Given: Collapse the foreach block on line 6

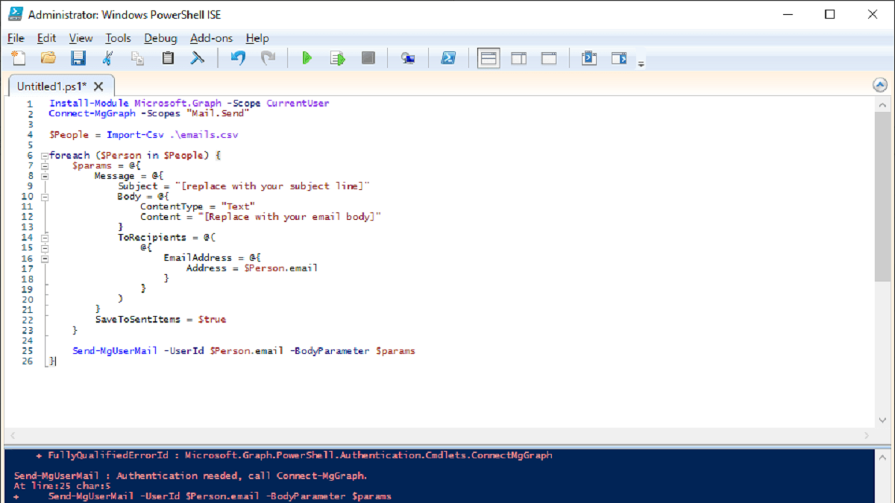Looking at the screenshot, I should [43, 154].
